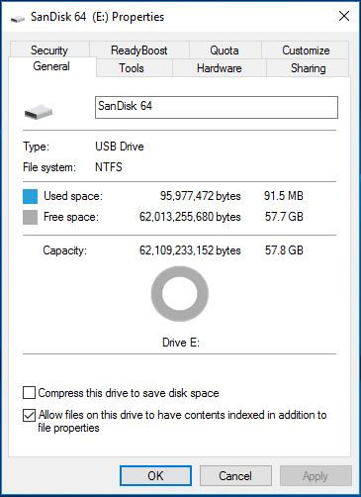This screenshot has height=497, width=361.
Task: Open the Tools tab
Action: (x=132, y=68)
